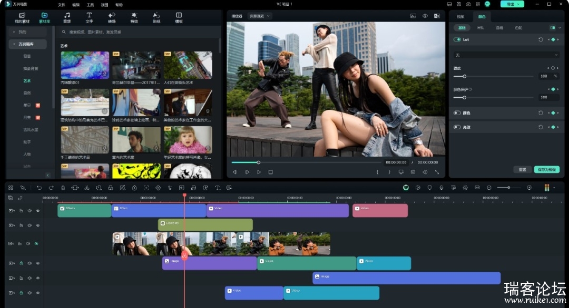Click the 保存为预设 (Save as preset) button
Screen dimensions: 569x308
click(546, 170)
